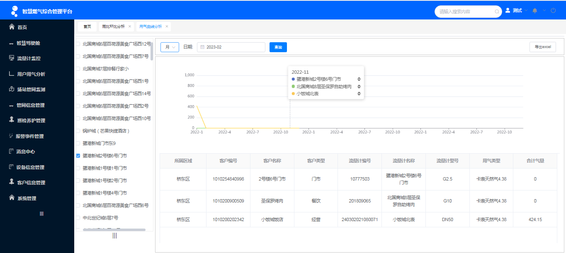Click the calendar icon in date field
This screenshot has height=253, width=566.
tap(202, 47)
